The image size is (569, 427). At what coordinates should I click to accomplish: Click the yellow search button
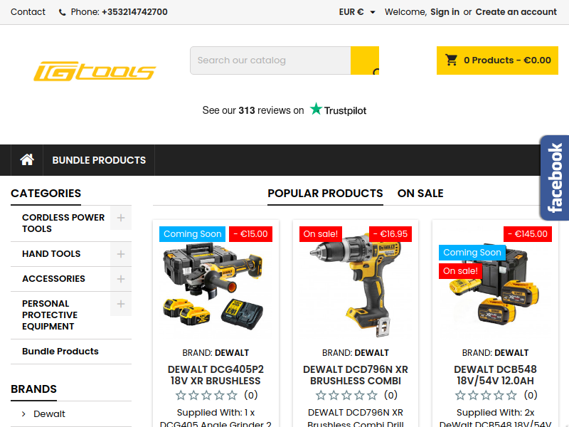pos(365,60)
